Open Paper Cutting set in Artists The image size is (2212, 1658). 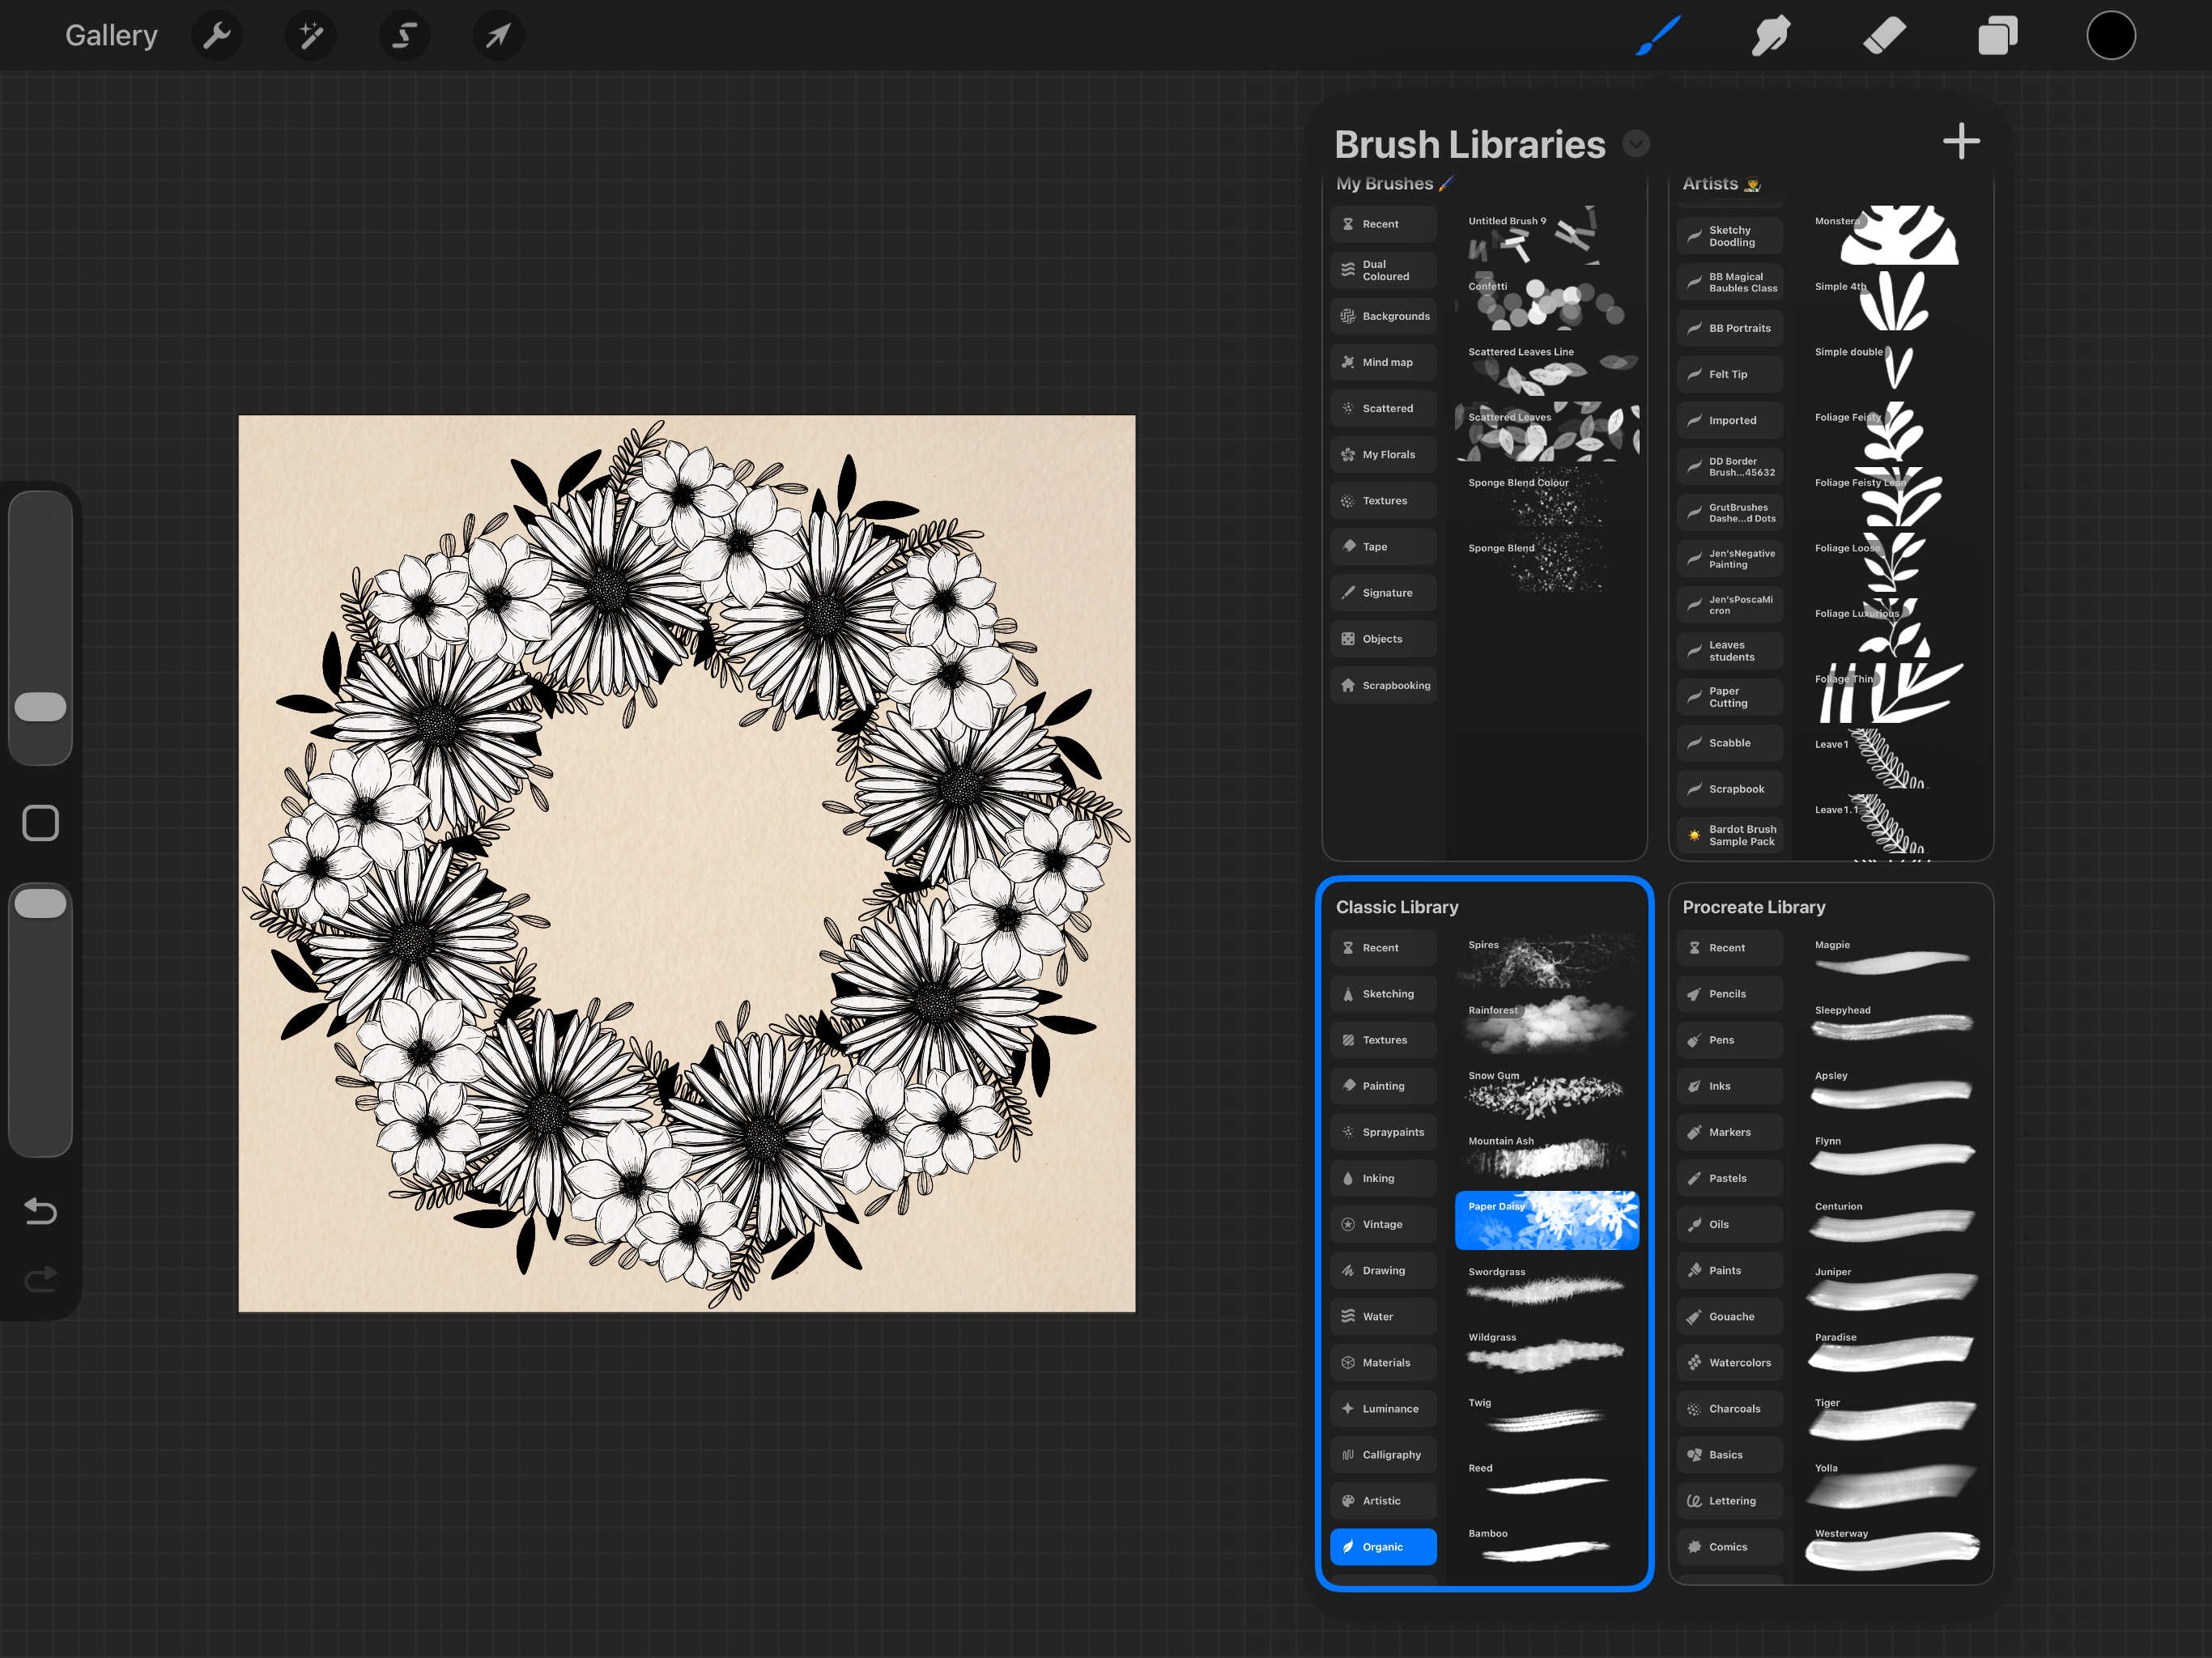pyautogui.click(x=1730, y=697)
